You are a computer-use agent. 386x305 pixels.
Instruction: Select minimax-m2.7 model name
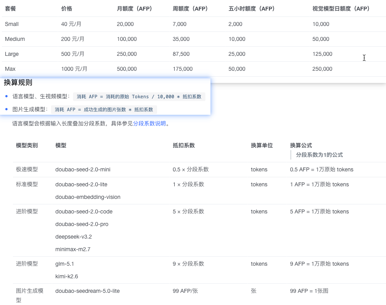(73, 249)
